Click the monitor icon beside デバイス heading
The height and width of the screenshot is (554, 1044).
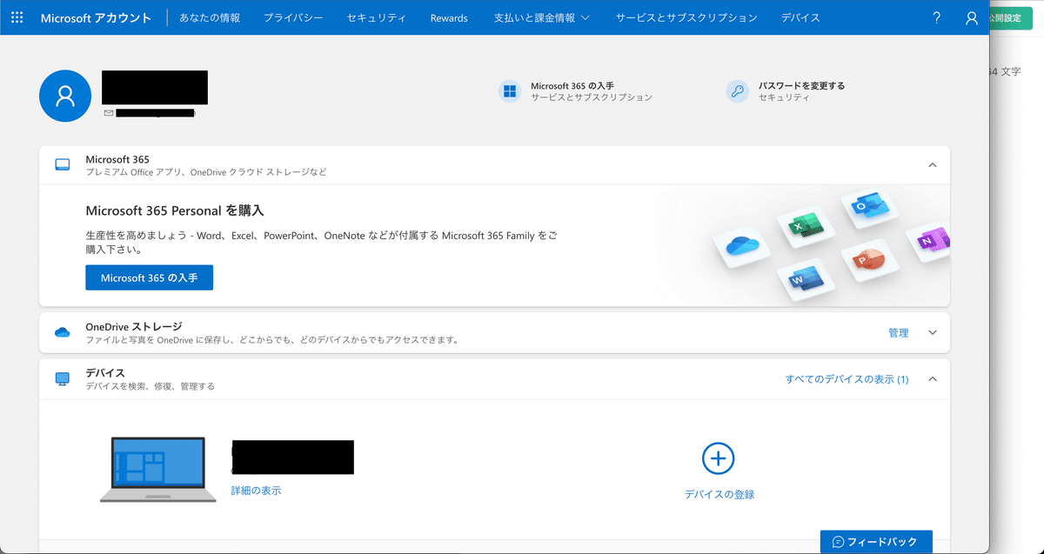tap(63, 379)
